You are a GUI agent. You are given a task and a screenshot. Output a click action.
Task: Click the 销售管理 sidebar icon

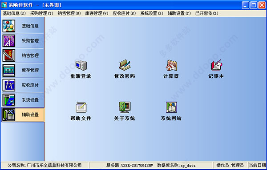coord(9,55)
